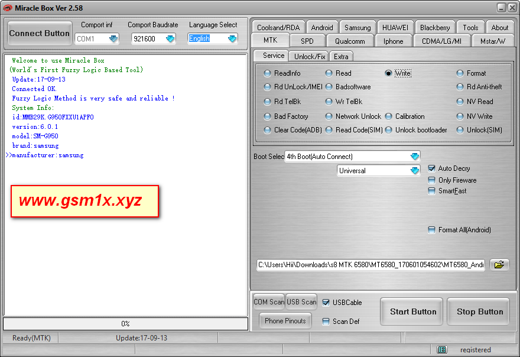The width and height of the screenshot is (520, 357).
Task: Click the Connect Button
Action: coord(40,34)
